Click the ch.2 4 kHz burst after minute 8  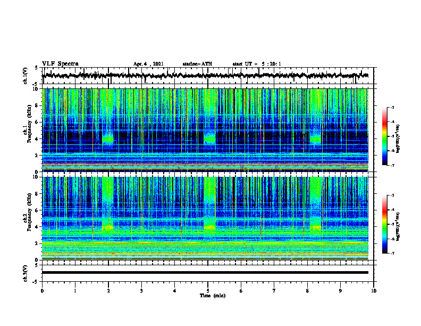tap(316, 227)
